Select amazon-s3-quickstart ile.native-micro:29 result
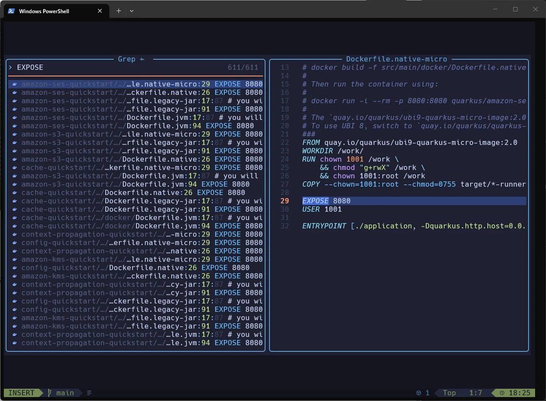This screenshot has height=401, width=546. click(x=136, y=134)
